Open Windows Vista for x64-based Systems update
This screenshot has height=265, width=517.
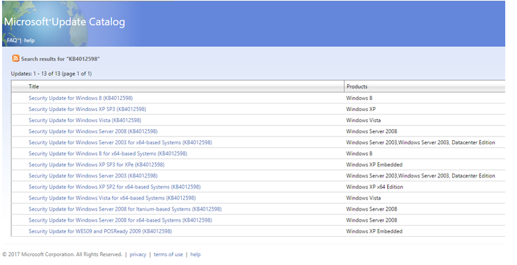[112, 198]
